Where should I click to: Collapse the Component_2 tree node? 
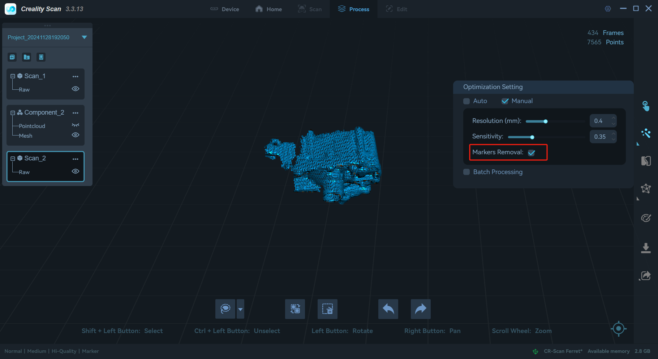click(x=13, y=113)
